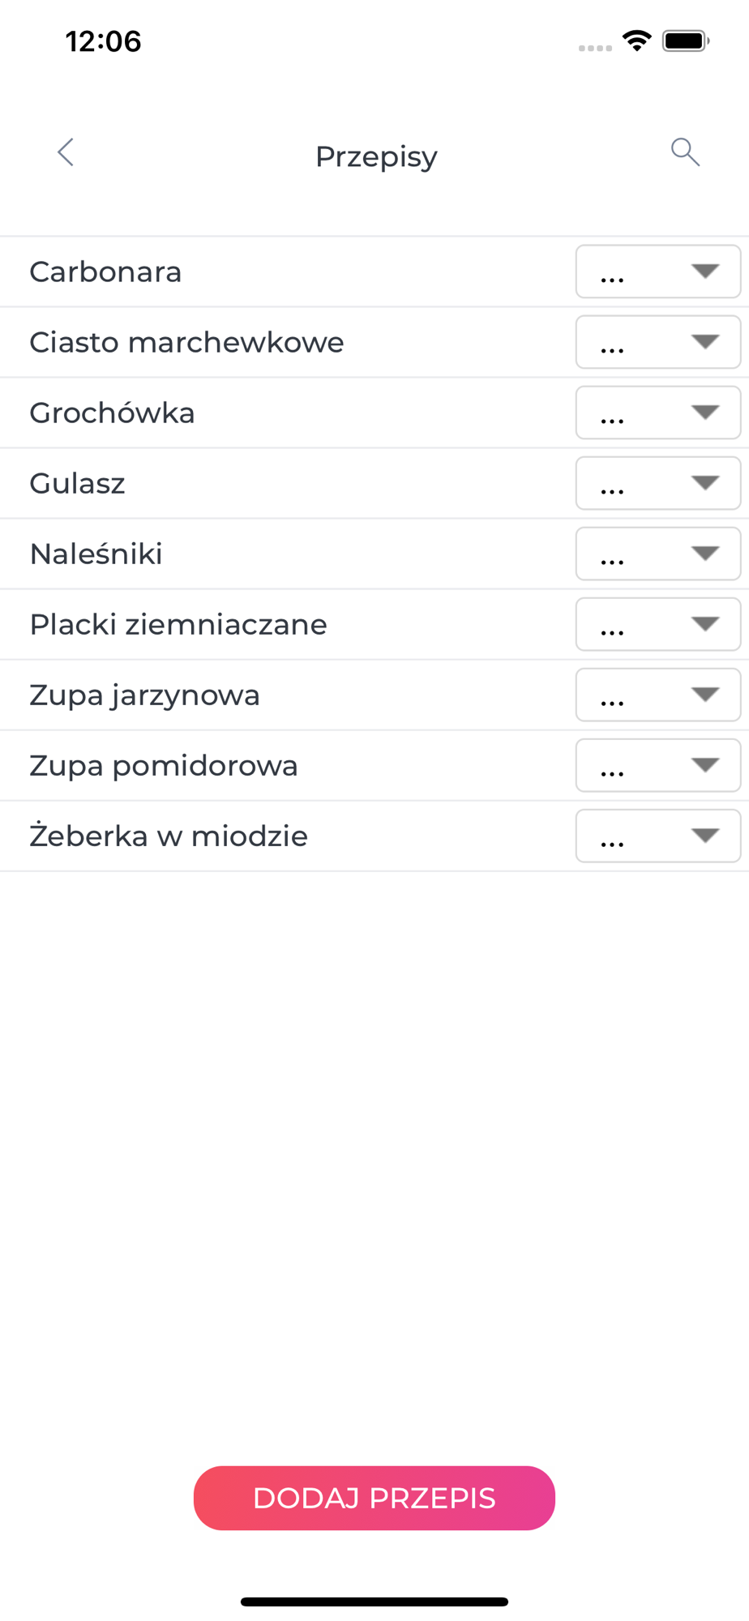The height and width of the screenshot is (1621, 749).
Task: Tap the home indicator bar
Action: pos(374,1602)
